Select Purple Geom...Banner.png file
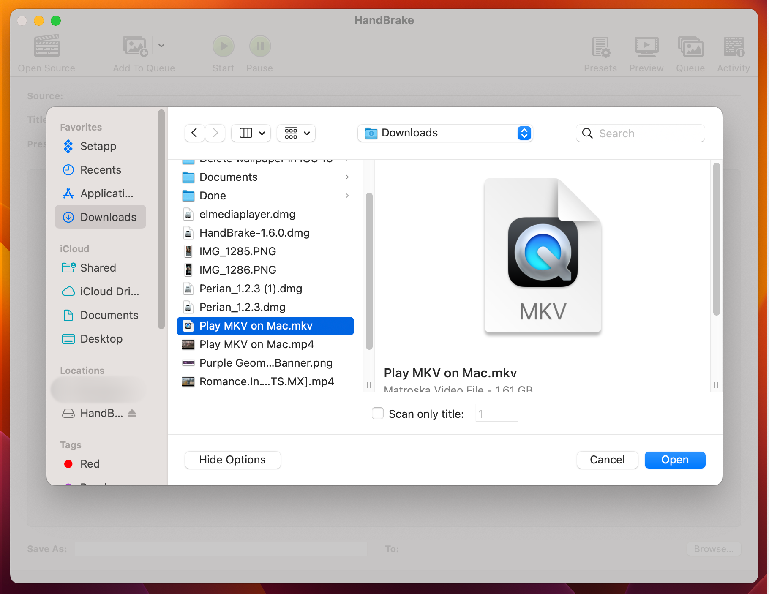The height and width of the screenshot is (594, 769). [x=265, y=363]
